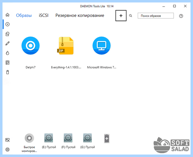Viewport: 193px width, 157px height.
Task: Select the Images disc icon in the sidebar
Action: (x=7, y=24)
